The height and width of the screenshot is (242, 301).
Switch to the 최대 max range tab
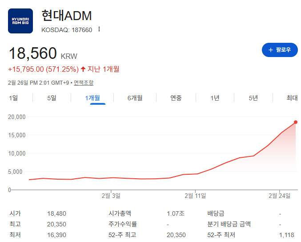coord(292,98)
